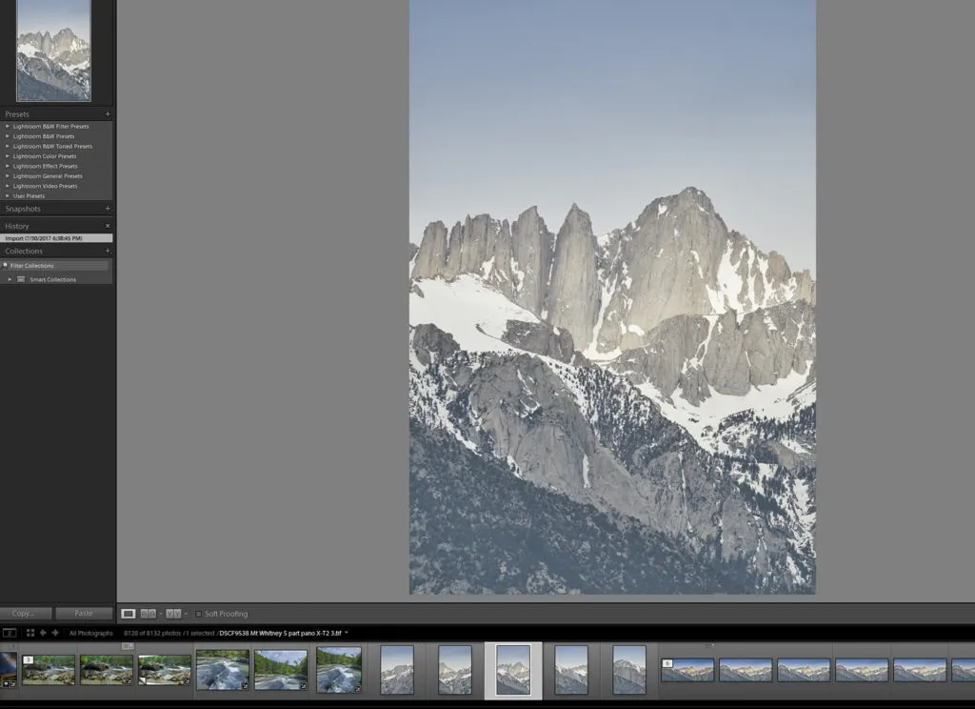Click the plus icon to create a new preset

point(107,113)
